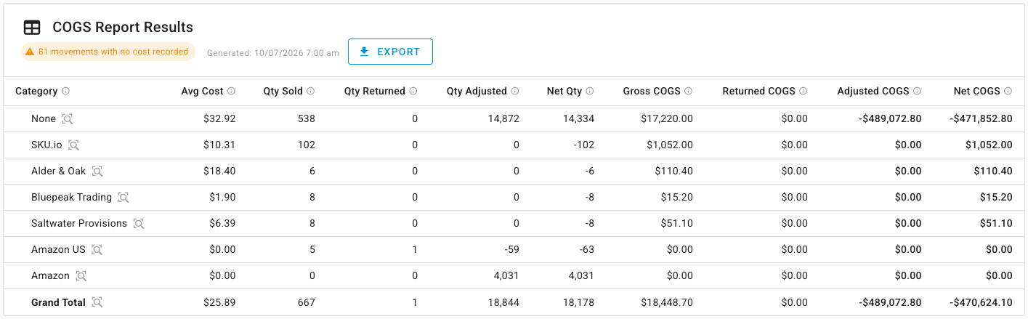The image size is (1028, 319).
Task: Click the 14,334 net quantity value
Action: point(578,118)
